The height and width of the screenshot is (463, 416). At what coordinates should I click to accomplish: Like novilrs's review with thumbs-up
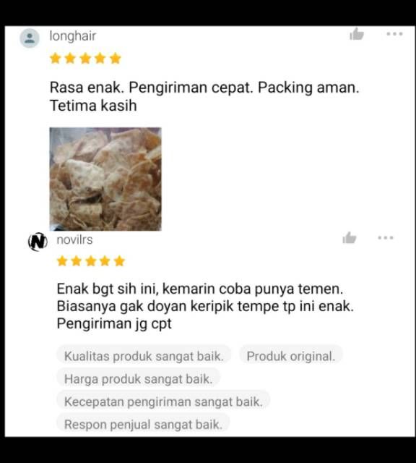pyautogui.click(x=350, y=238)
